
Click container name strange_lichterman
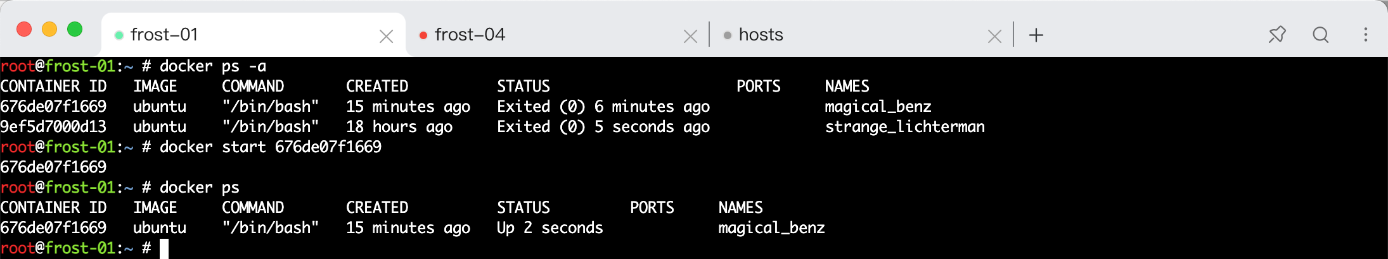(905, 127)
